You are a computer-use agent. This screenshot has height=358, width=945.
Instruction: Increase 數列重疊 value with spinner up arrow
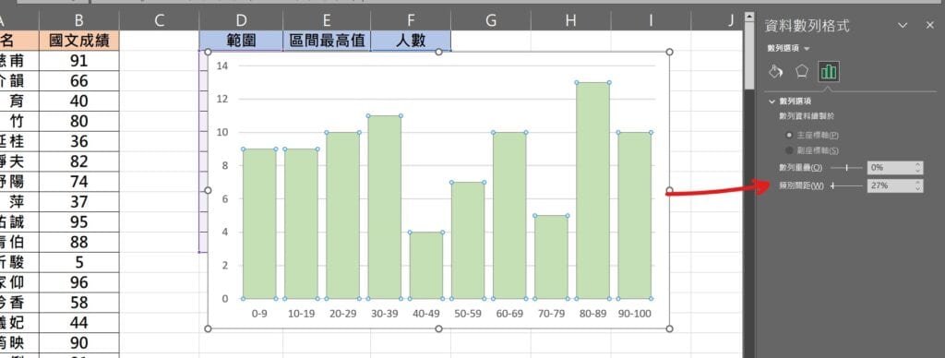(x=918, y=164)
